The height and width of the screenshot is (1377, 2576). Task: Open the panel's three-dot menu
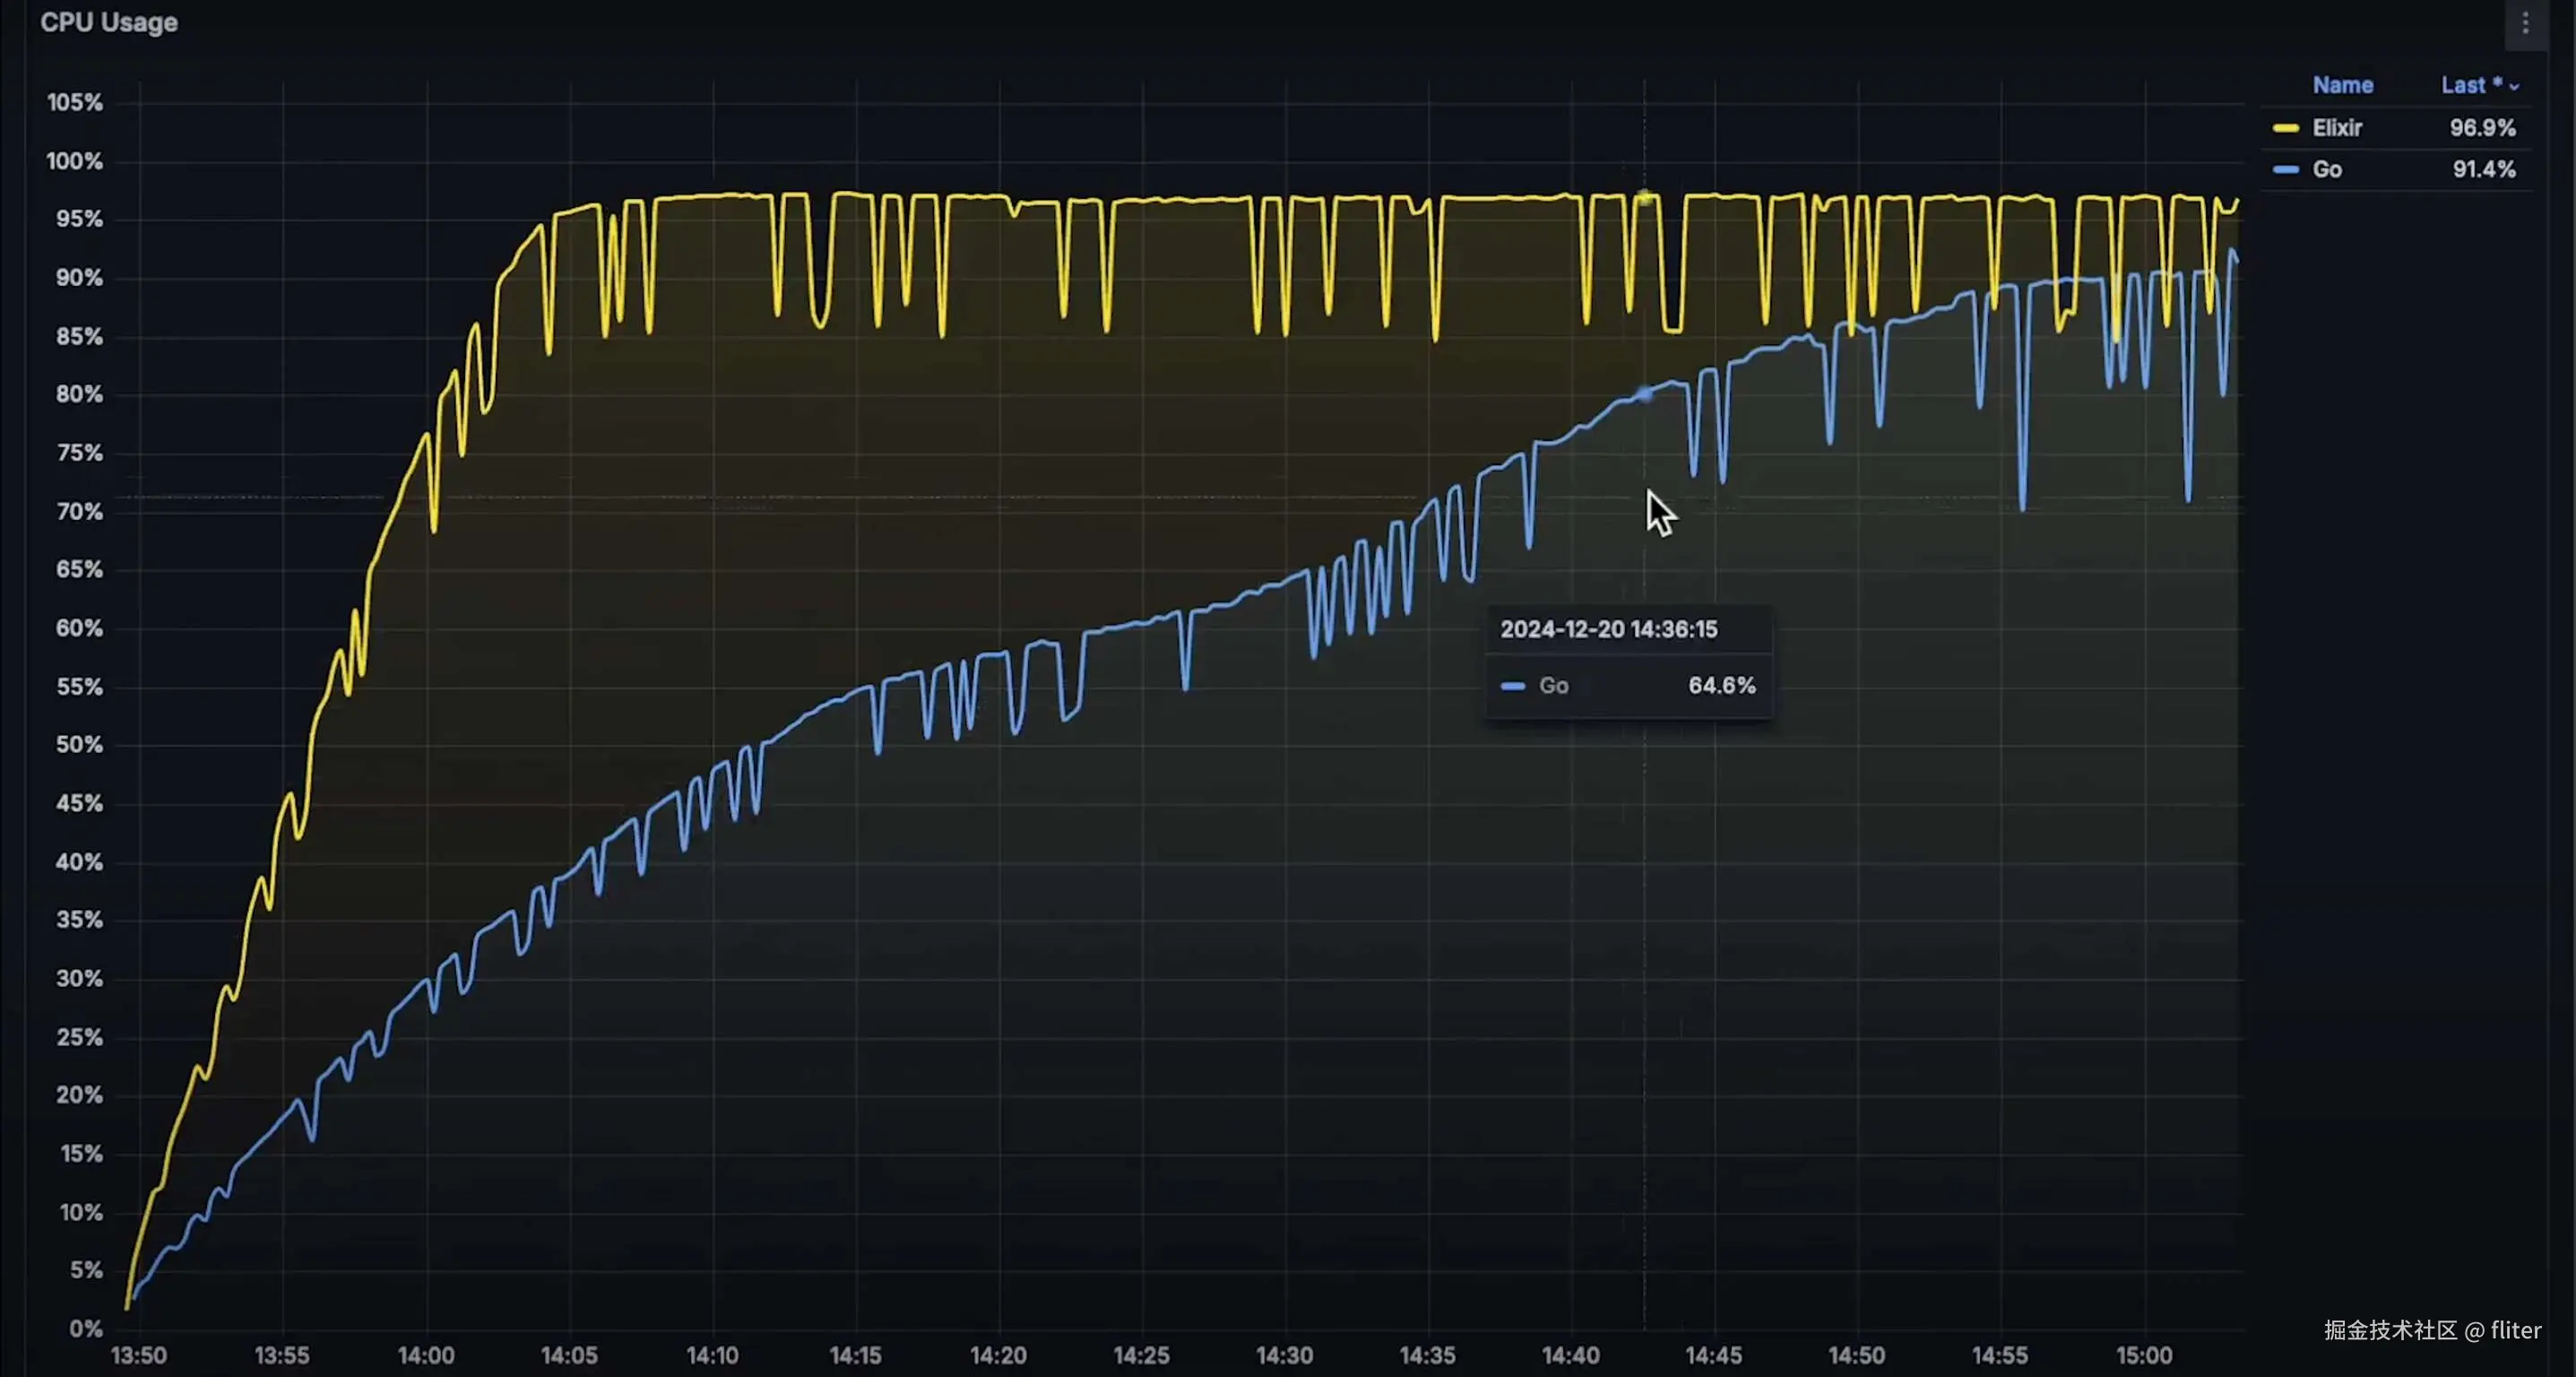point(2525,23)
